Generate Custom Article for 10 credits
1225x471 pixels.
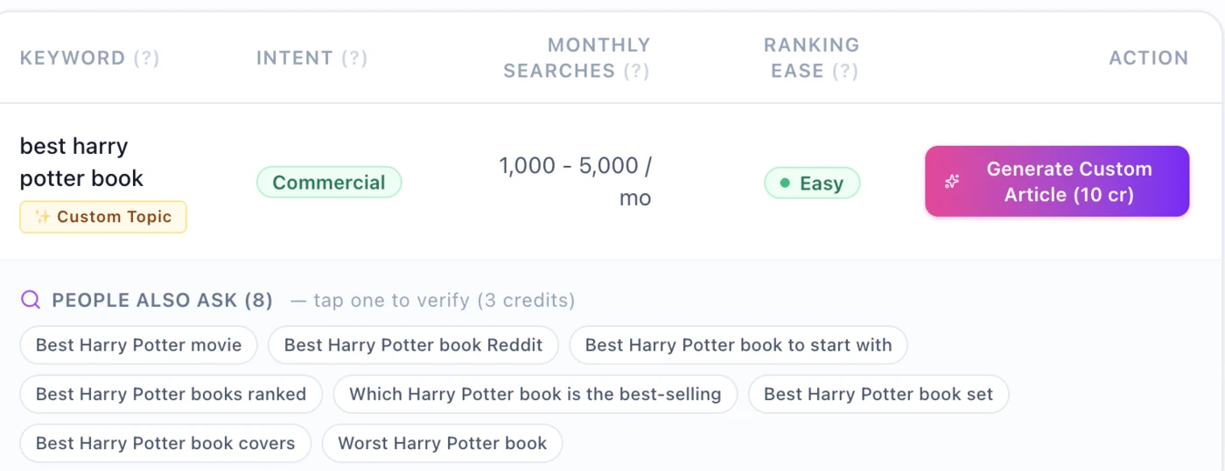(1057, 181)
